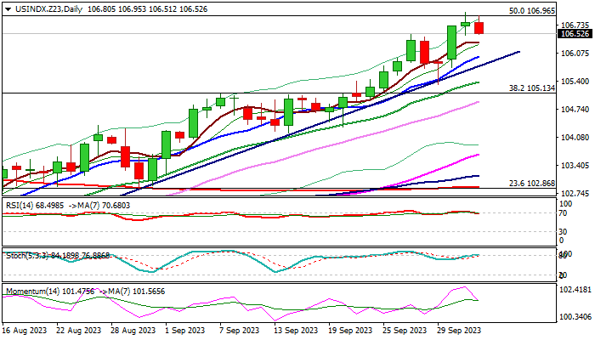
Task: Click the 103.405 price axis value
Action: (x=574, y=166)
